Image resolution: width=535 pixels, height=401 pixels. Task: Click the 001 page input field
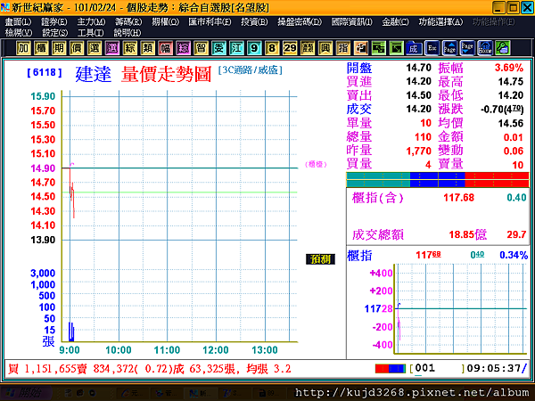(x=439, y=368)
